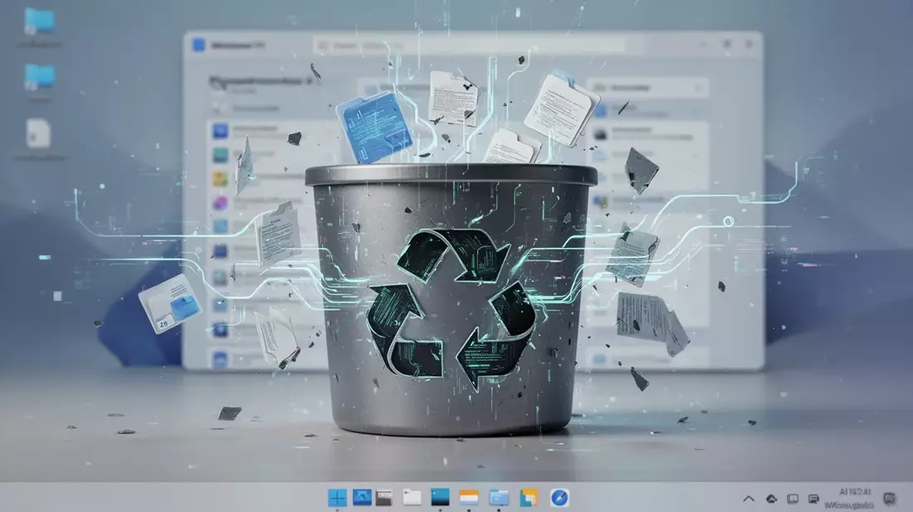The height and width of the screenshot is (512, 913).
Task: Open the light blue File Explorer folder icon
Action: pos(499,497)
